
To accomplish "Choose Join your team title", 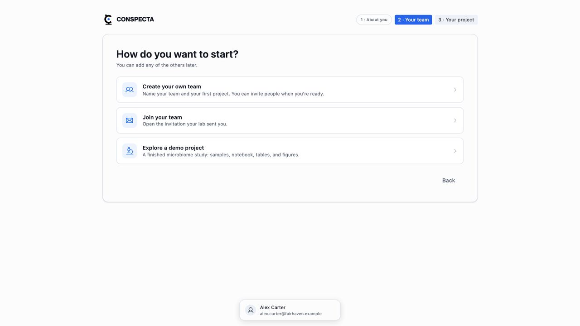I will click(162, 117).
